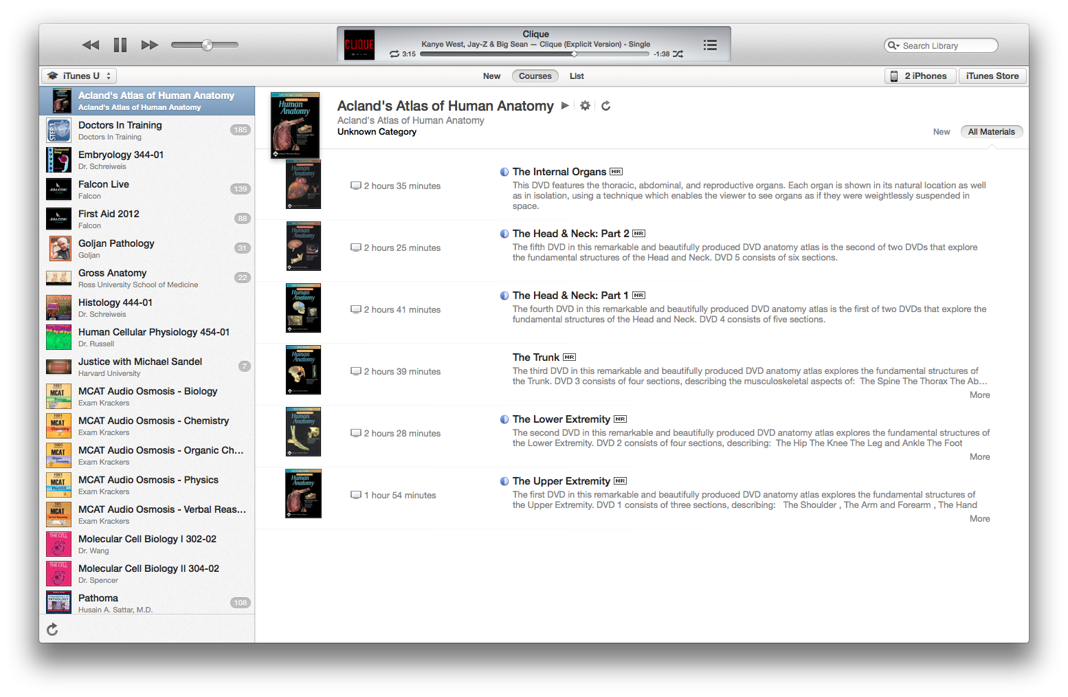The width and height of the screenshot is (1068, 697).
Task: Open Human Cellular Physiology 454-01
Action: [147, 337]
